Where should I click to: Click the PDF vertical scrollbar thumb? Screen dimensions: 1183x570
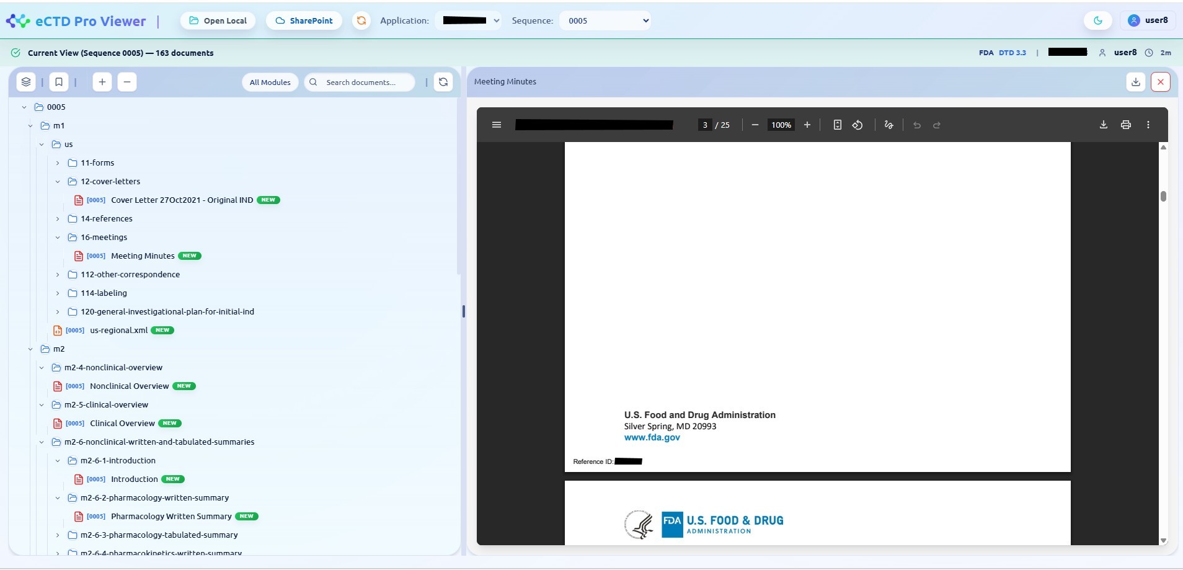tap(1163, 196)
